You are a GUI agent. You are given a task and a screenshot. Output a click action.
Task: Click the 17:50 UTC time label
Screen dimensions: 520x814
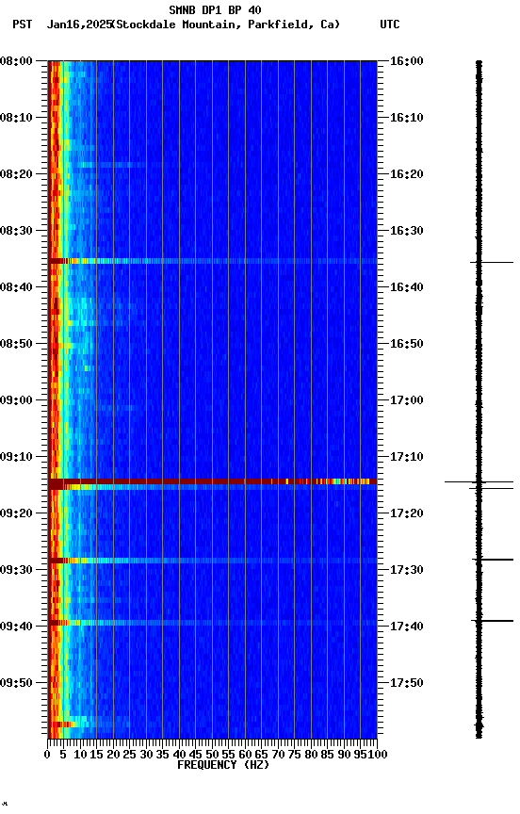pyautogui.click(x=406, y=683)
